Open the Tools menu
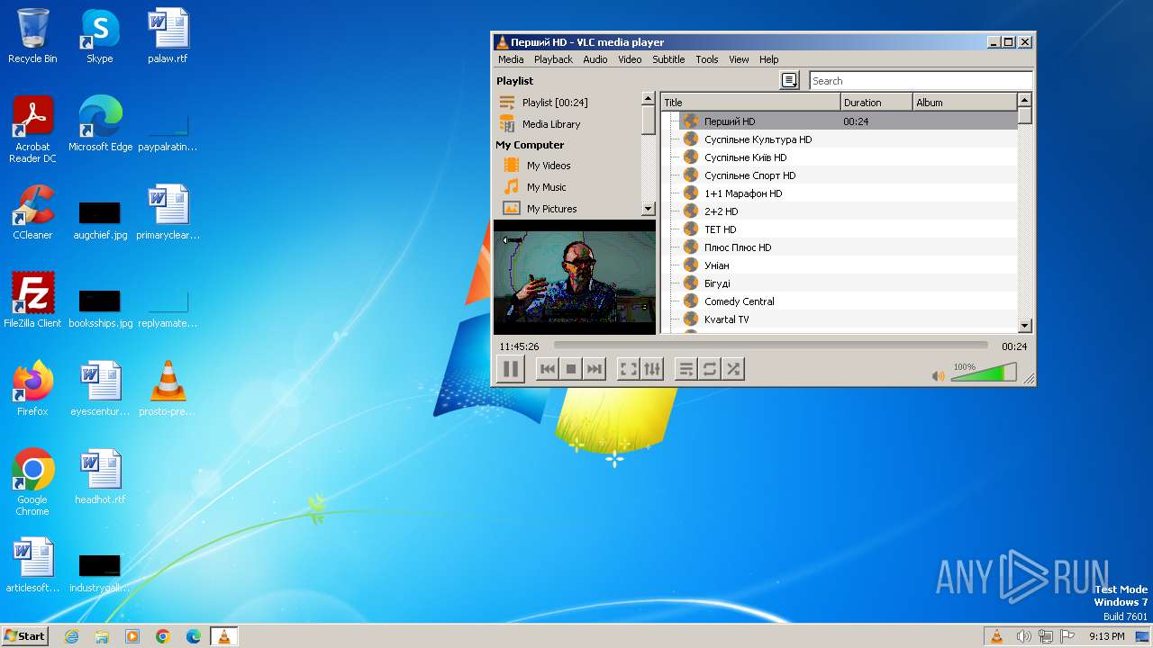The width and height of the screenshot is (1153, 648). pyautogui.click(x=707, y=59)
